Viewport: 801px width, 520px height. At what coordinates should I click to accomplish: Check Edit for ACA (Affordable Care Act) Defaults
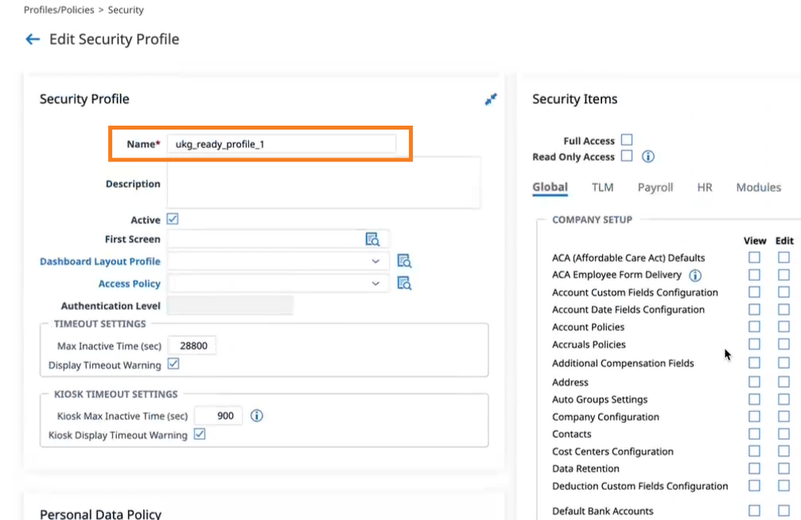coord(784,258)
